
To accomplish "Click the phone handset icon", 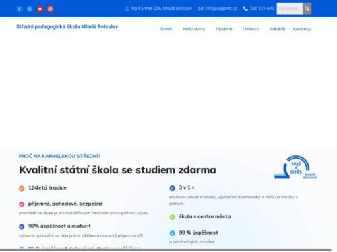I will [245, 9].
